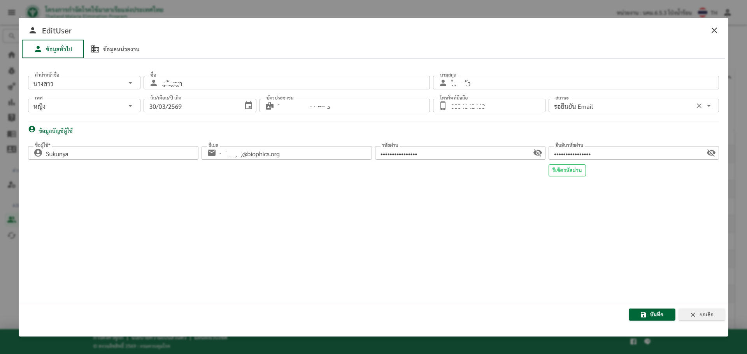747x354 pixels.
Task: Click the บันทึก save button
Action: coord(652,314)
